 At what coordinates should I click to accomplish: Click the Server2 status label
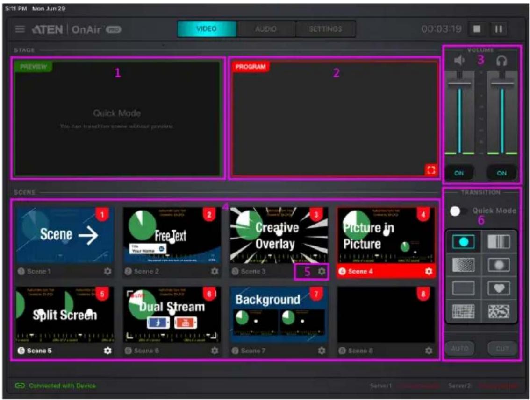tap(459, 386)
